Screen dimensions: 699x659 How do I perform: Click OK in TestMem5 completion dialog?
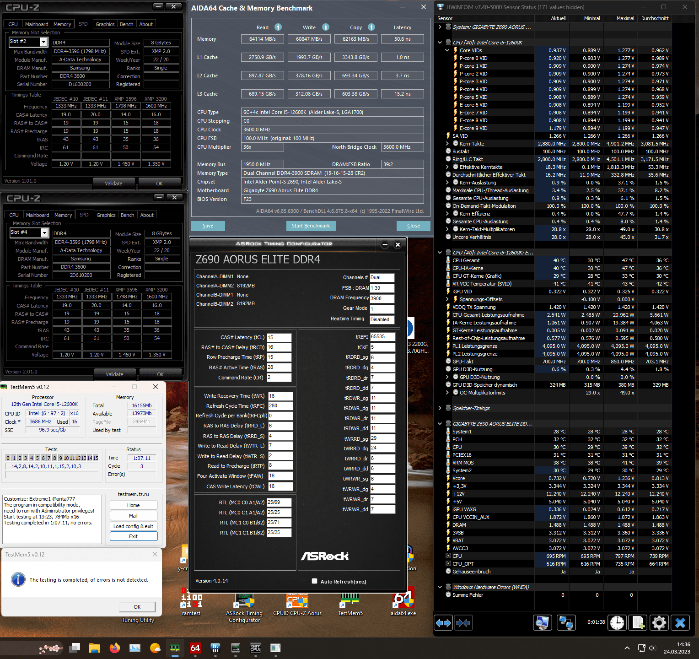coord(137,607)
